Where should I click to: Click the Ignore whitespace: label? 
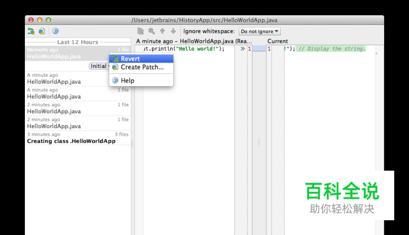(209, 31)
